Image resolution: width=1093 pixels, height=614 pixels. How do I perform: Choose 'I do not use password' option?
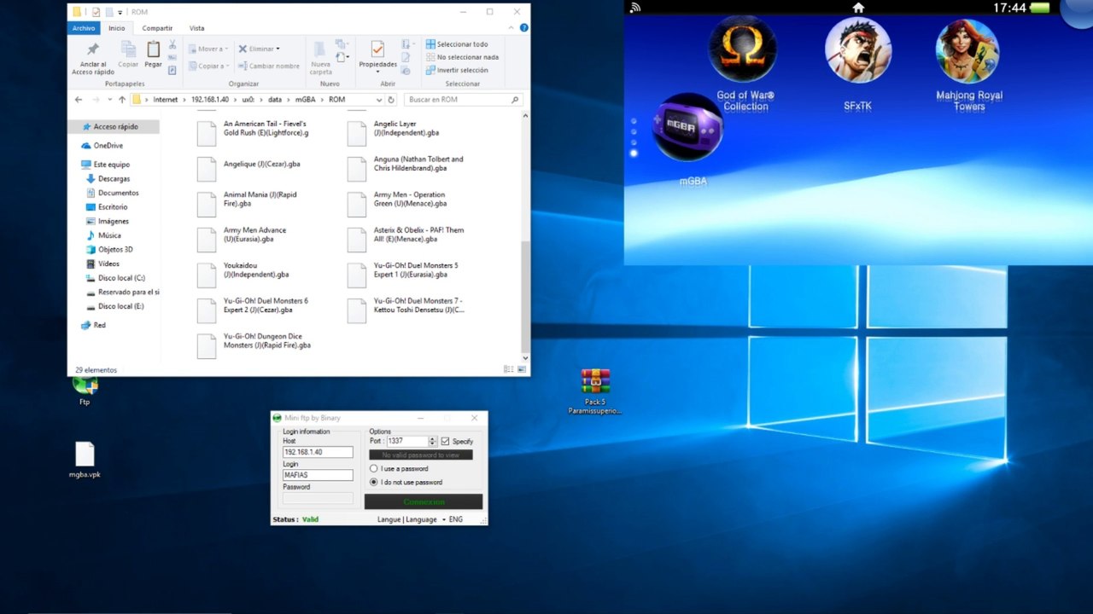[x=373, y=482]
